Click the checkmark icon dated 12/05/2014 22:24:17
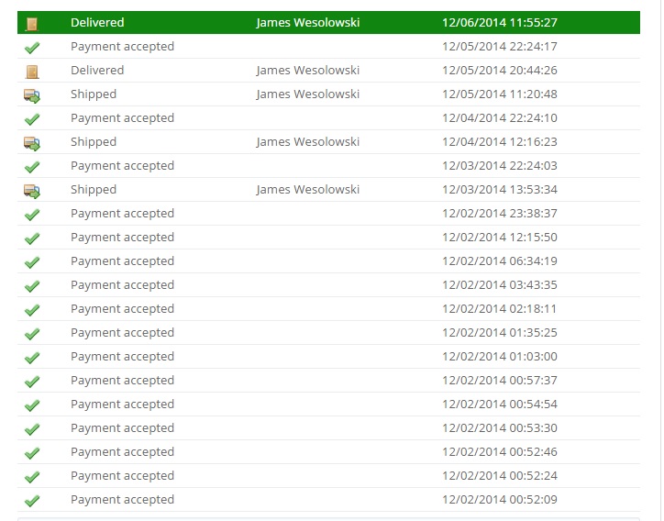 click(x=32, y=48)
